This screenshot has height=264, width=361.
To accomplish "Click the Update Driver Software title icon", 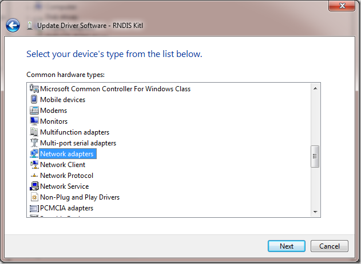I will [x=30, y=26].
